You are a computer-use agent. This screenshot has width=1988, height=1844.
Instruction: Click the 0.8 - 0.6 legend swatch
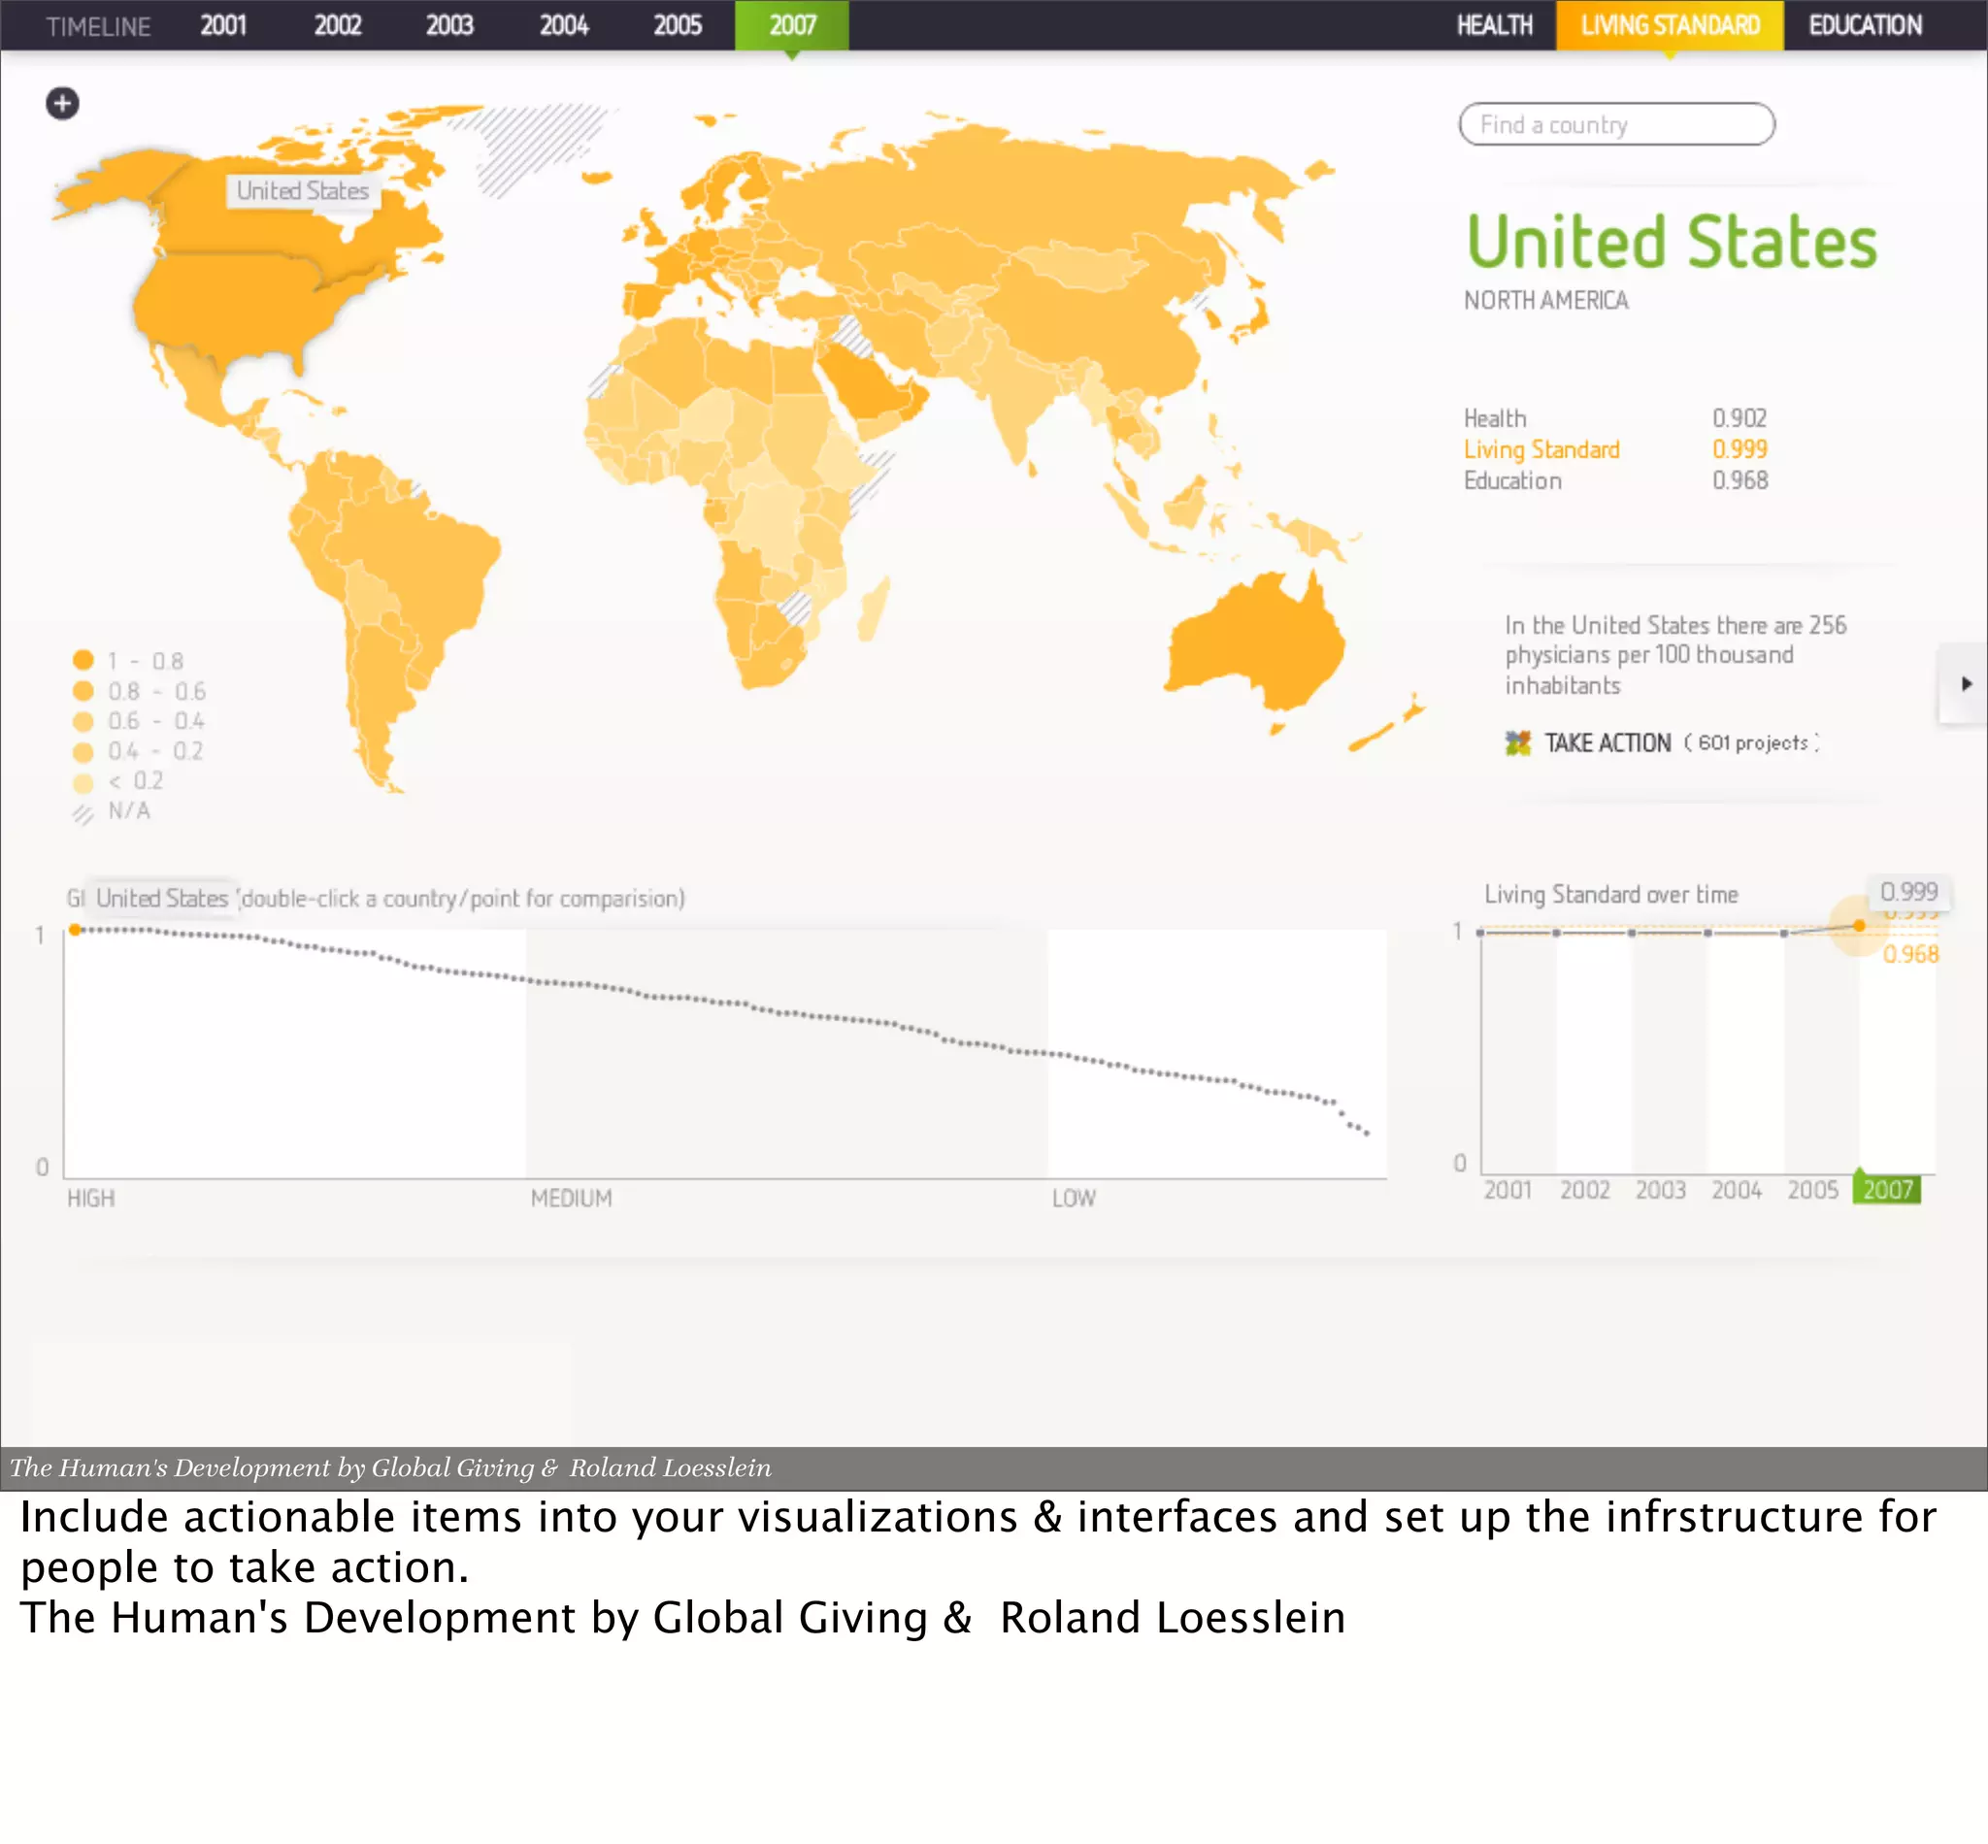[x=83, y=690]
